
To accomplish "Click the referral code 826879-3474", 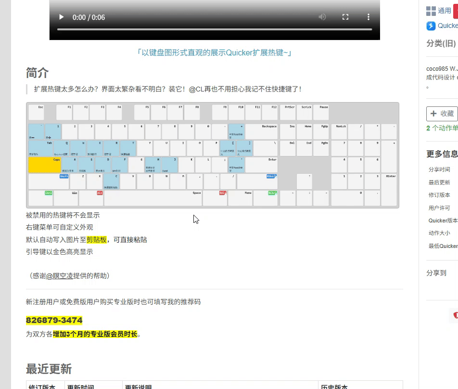I will [54, 320].
